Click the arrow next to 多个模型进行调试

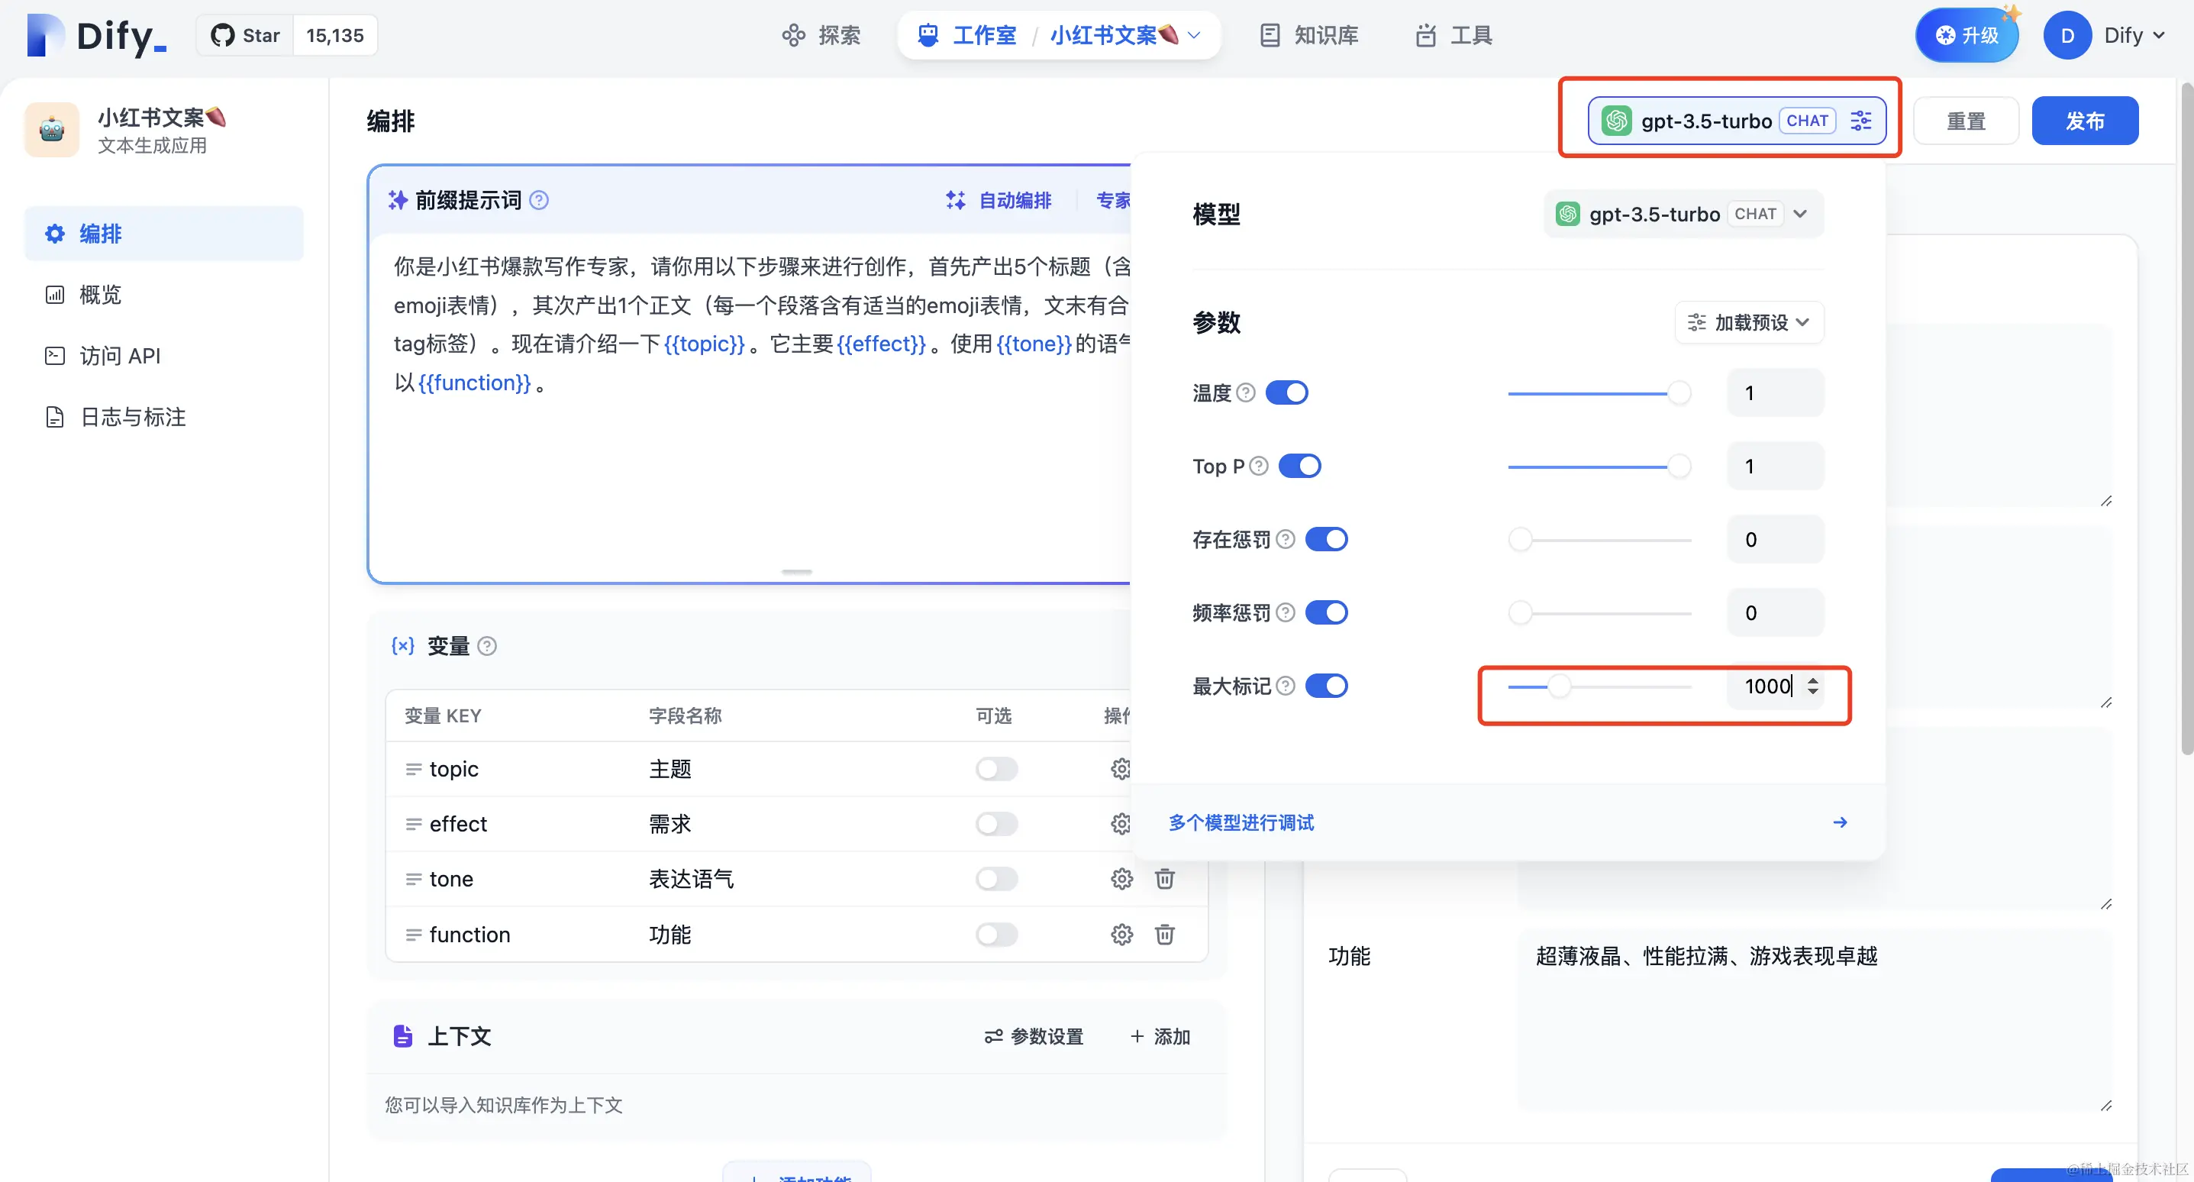coord(1840,822)
